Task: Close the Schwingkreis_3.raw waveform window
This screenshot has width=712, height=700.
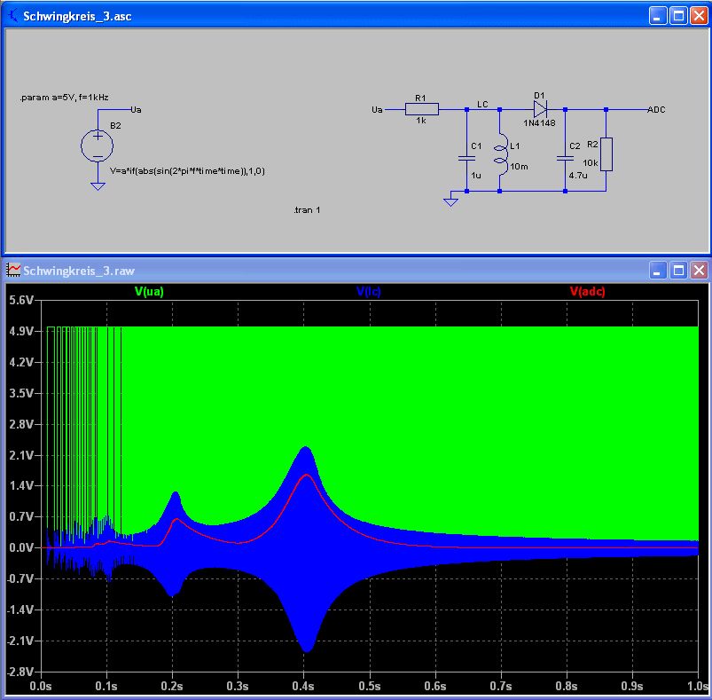Action: click(699, 270)
